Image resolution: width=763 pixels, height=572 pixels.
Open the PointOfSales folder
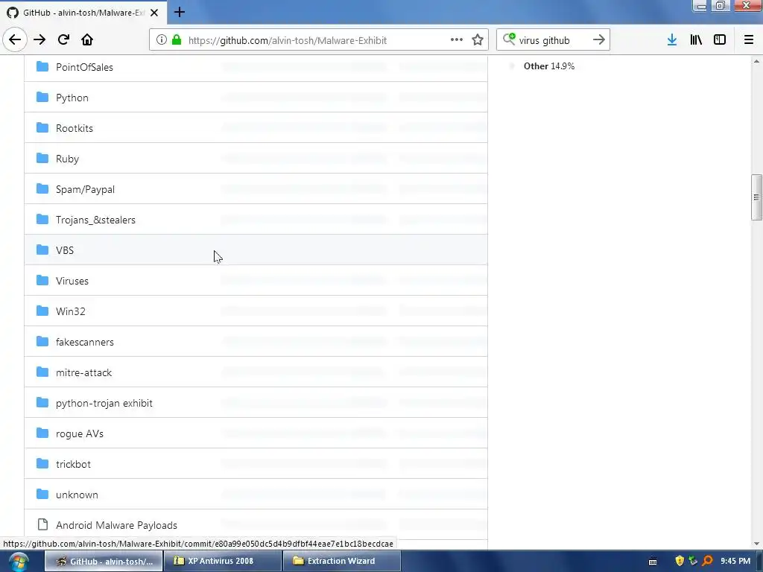pyautogui.click(x=84, y=67)
